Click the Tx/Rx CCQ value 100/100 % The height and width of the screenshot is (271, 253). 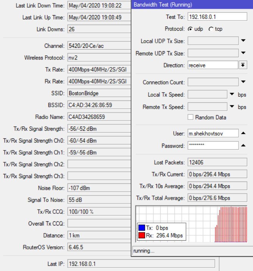click(x=99, y=212)
